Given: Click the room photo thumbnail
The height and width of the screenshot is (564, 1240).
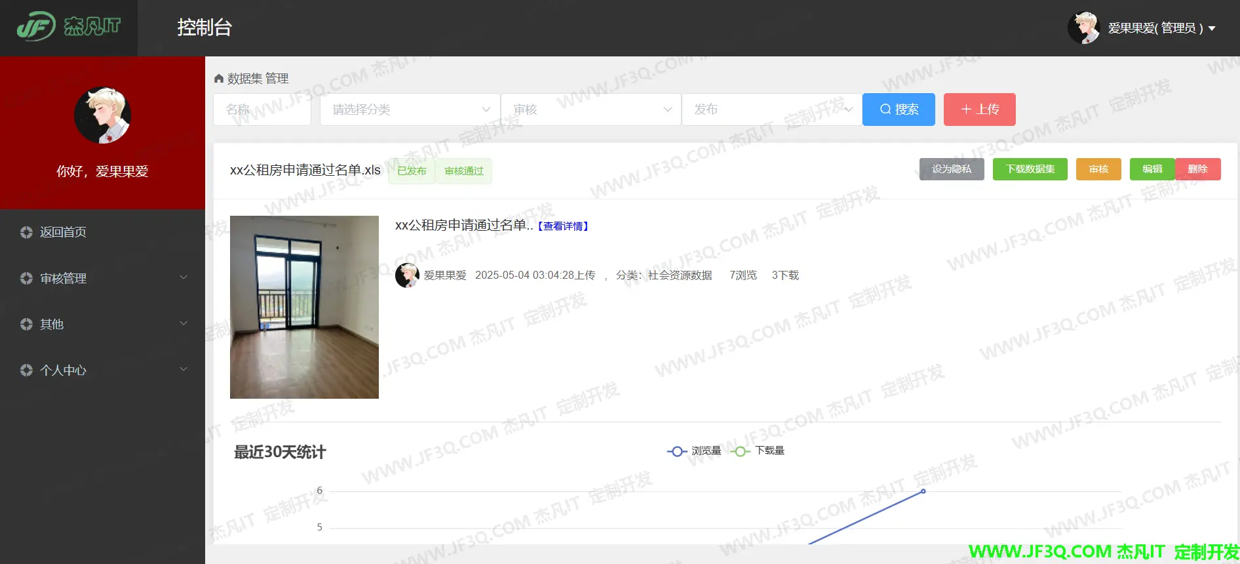Looking at the screenshot, I should [x=304, y=307].
